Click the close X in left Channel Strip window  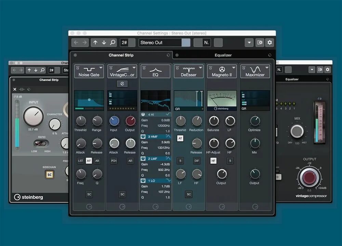tap(15, 89)
